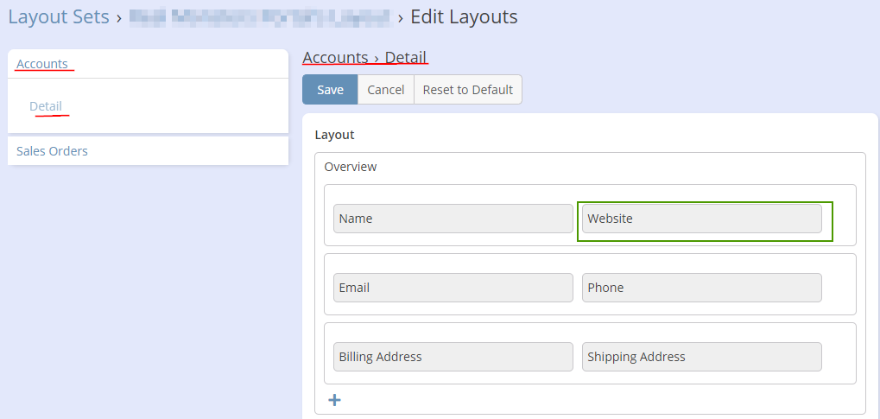Screen dimensions: 880x419
Task: Open the Detail layout under Accounts
Action: 46,106
